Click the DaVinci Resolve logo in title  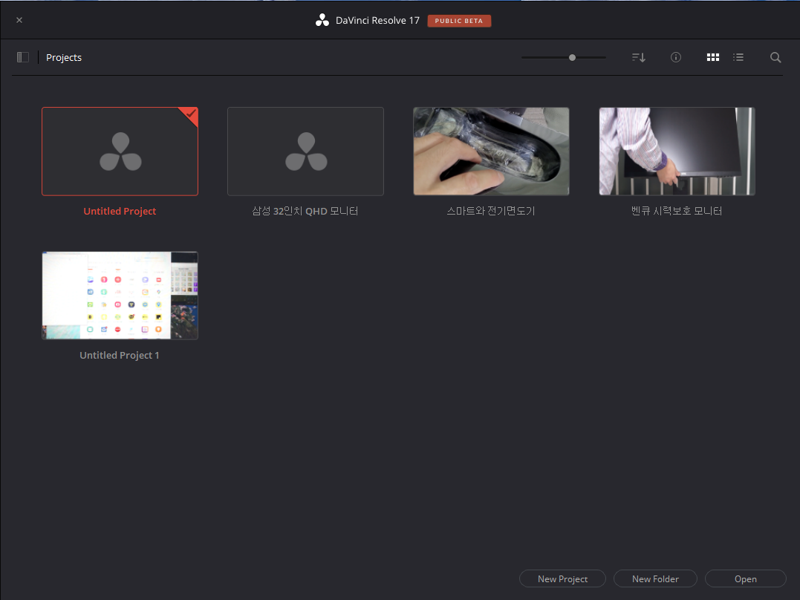coord(322,20)
